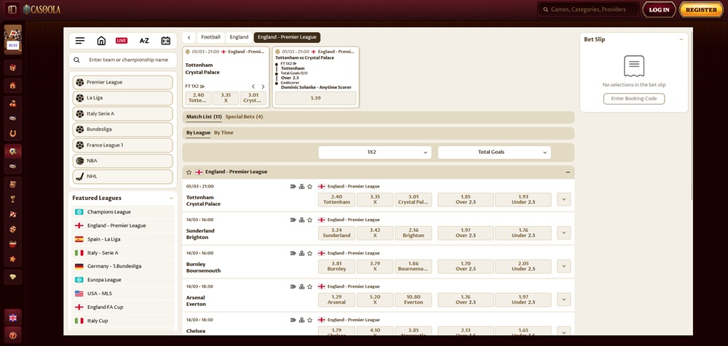Favourite the Tottenham vs Crystal Palace match
The height and width of the screenshot is (346, 728).
[x=309, y=187]
